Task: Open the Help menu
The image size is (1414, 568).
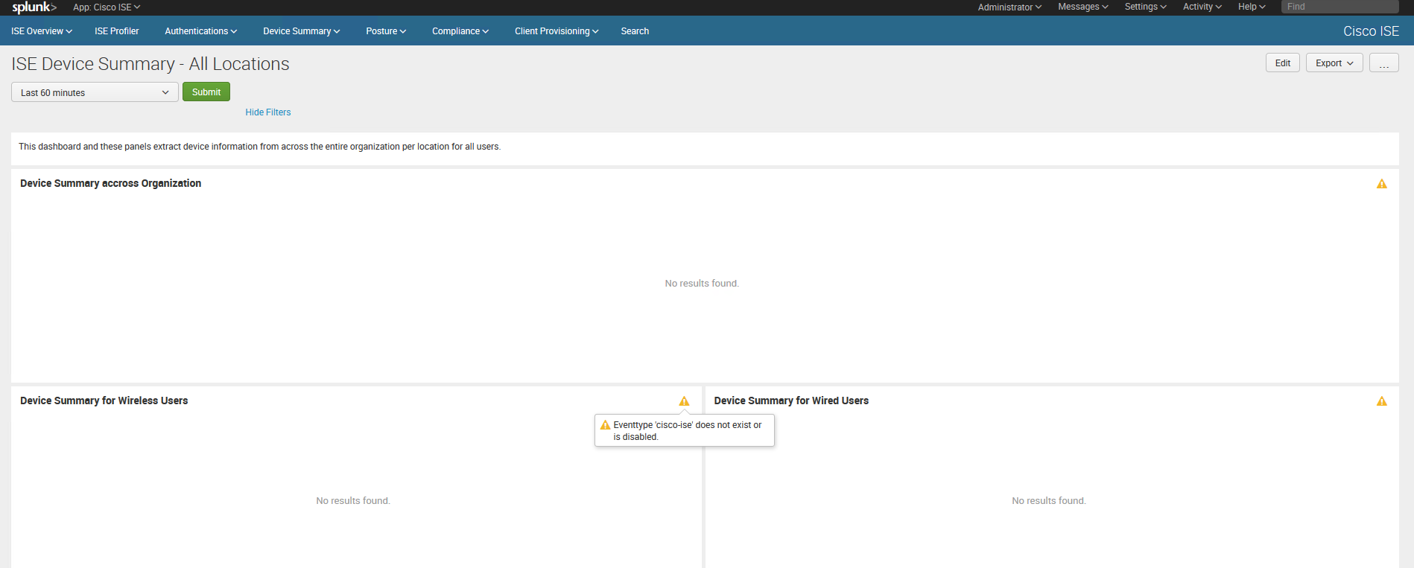Action: [x=1252, y=7]
